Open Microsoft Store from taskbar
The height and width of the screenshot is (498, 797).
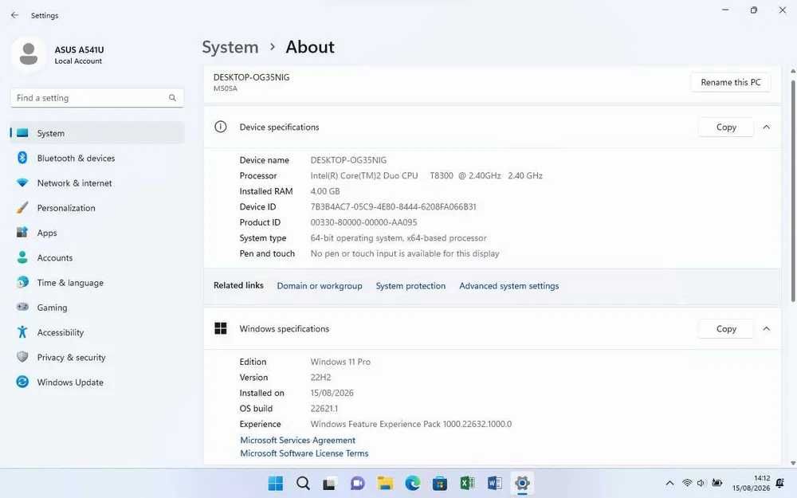click(440, 484)
